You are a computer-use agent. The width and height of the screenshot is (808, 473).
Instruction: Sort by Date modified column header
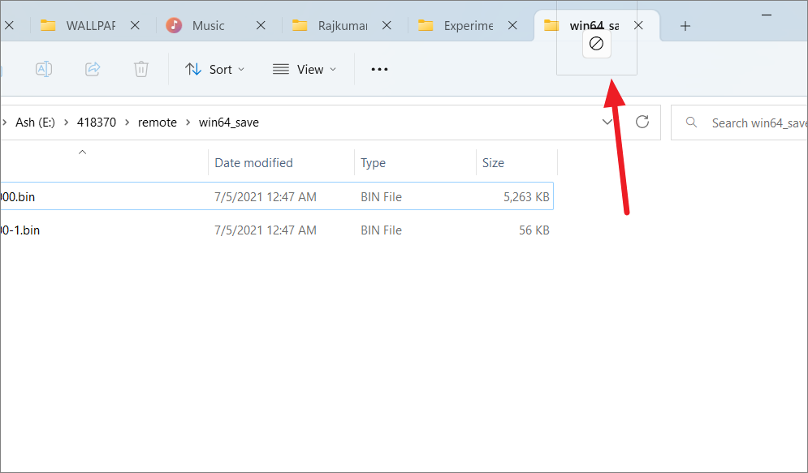pyautogui.click(x=253, y=163)
